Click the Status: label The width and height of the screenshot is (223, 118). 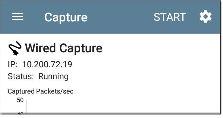(x=21, y=76)
